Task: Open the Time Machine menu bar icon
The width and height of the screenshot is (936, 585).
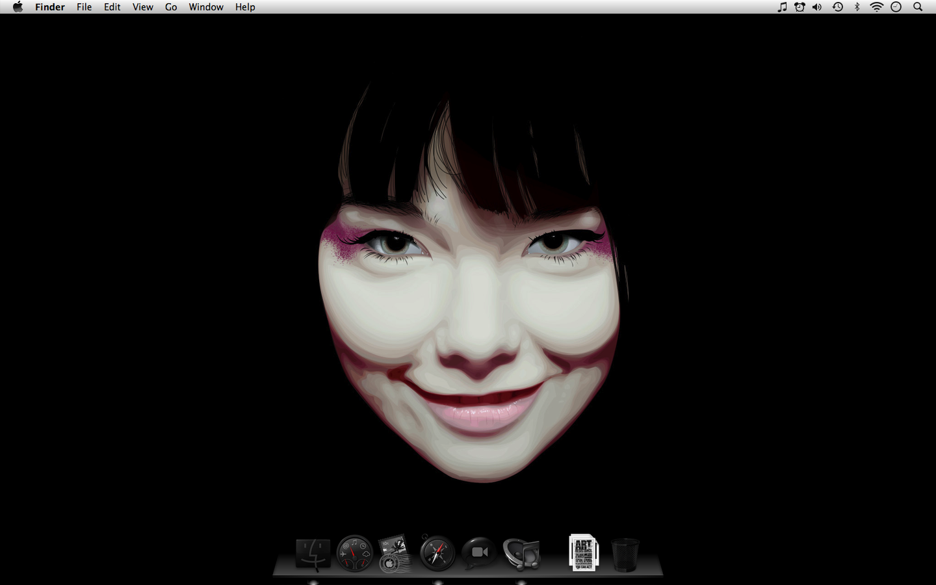Action: [838, 7]
